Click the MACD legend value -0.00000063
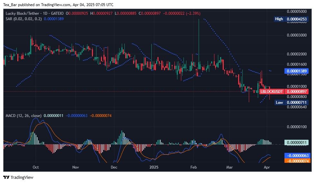The image size is (315, 183). coord(76,115)
